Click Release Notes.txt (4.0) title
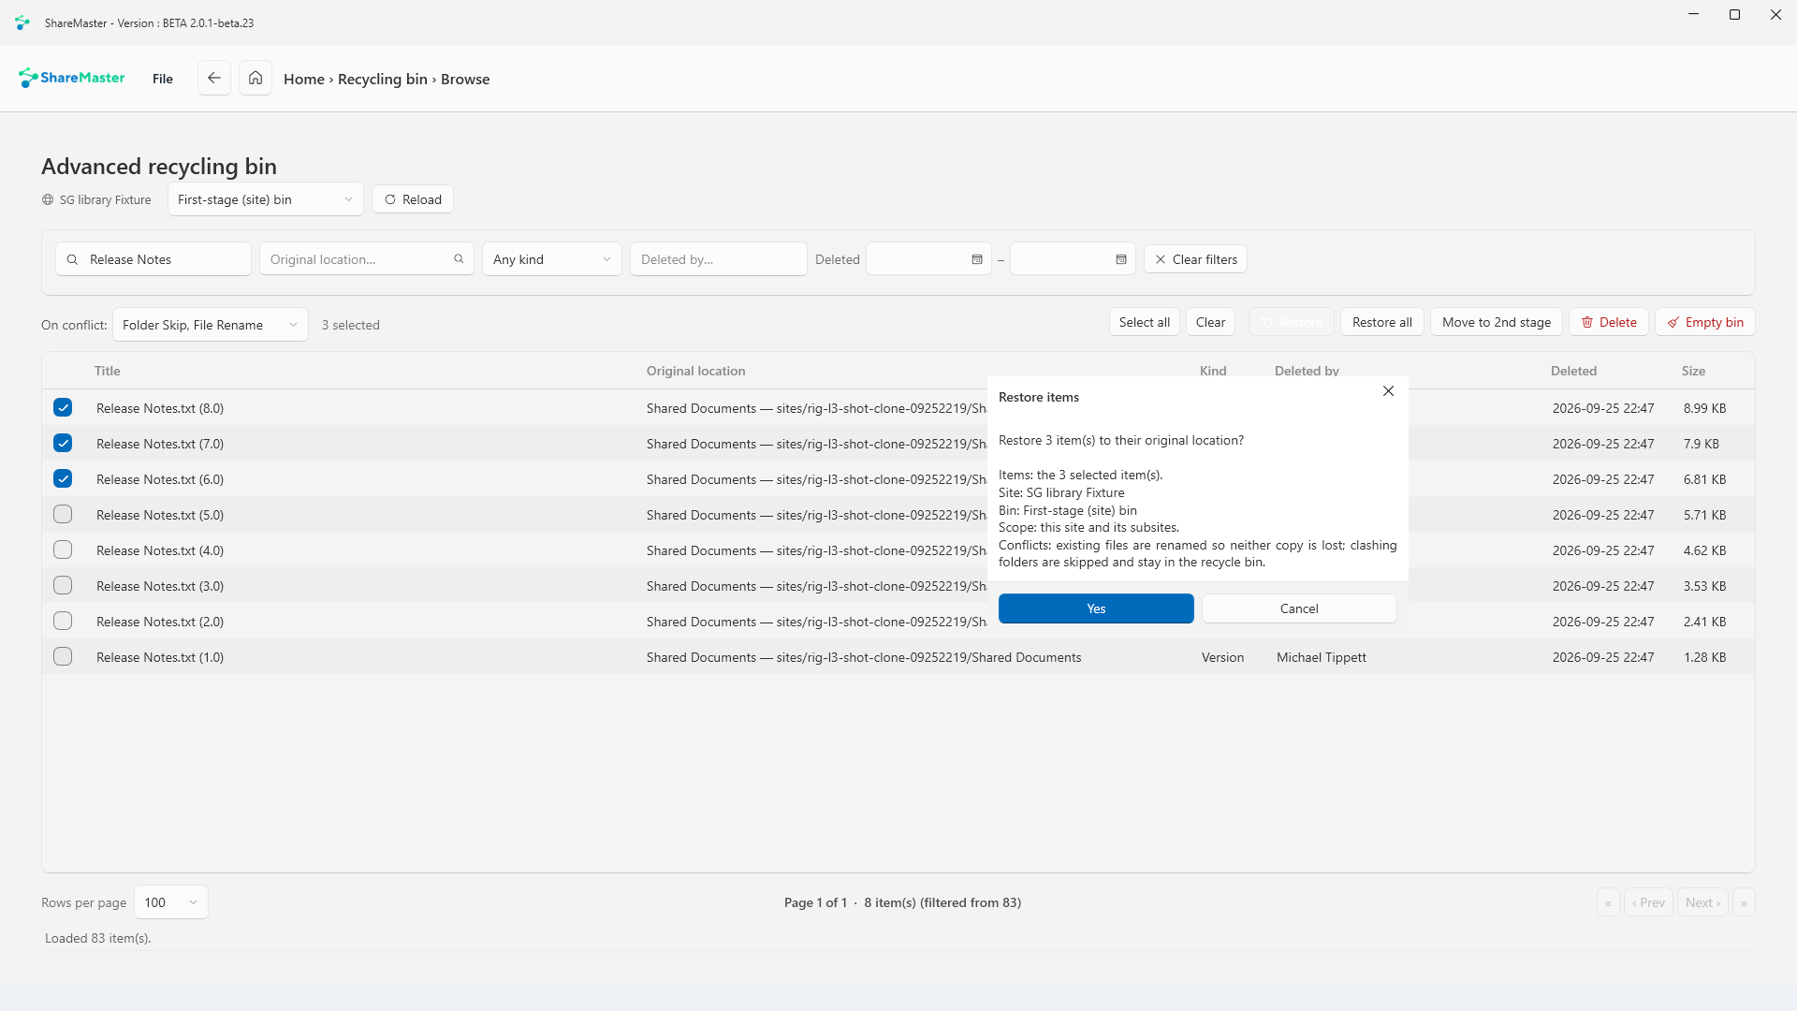 (x=160, y=550)
